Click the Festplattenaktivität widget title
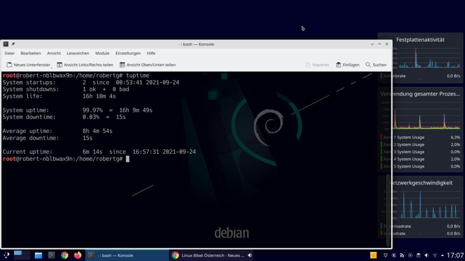Screen dimensions: 465x261 point(420,40)
